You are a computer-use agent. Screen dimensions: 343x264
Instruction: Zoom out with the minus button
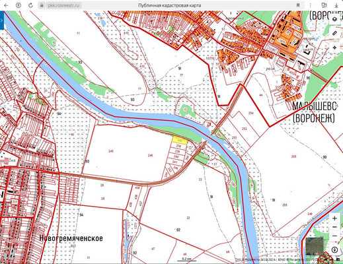pyautogui.click(x=334, y=236)
